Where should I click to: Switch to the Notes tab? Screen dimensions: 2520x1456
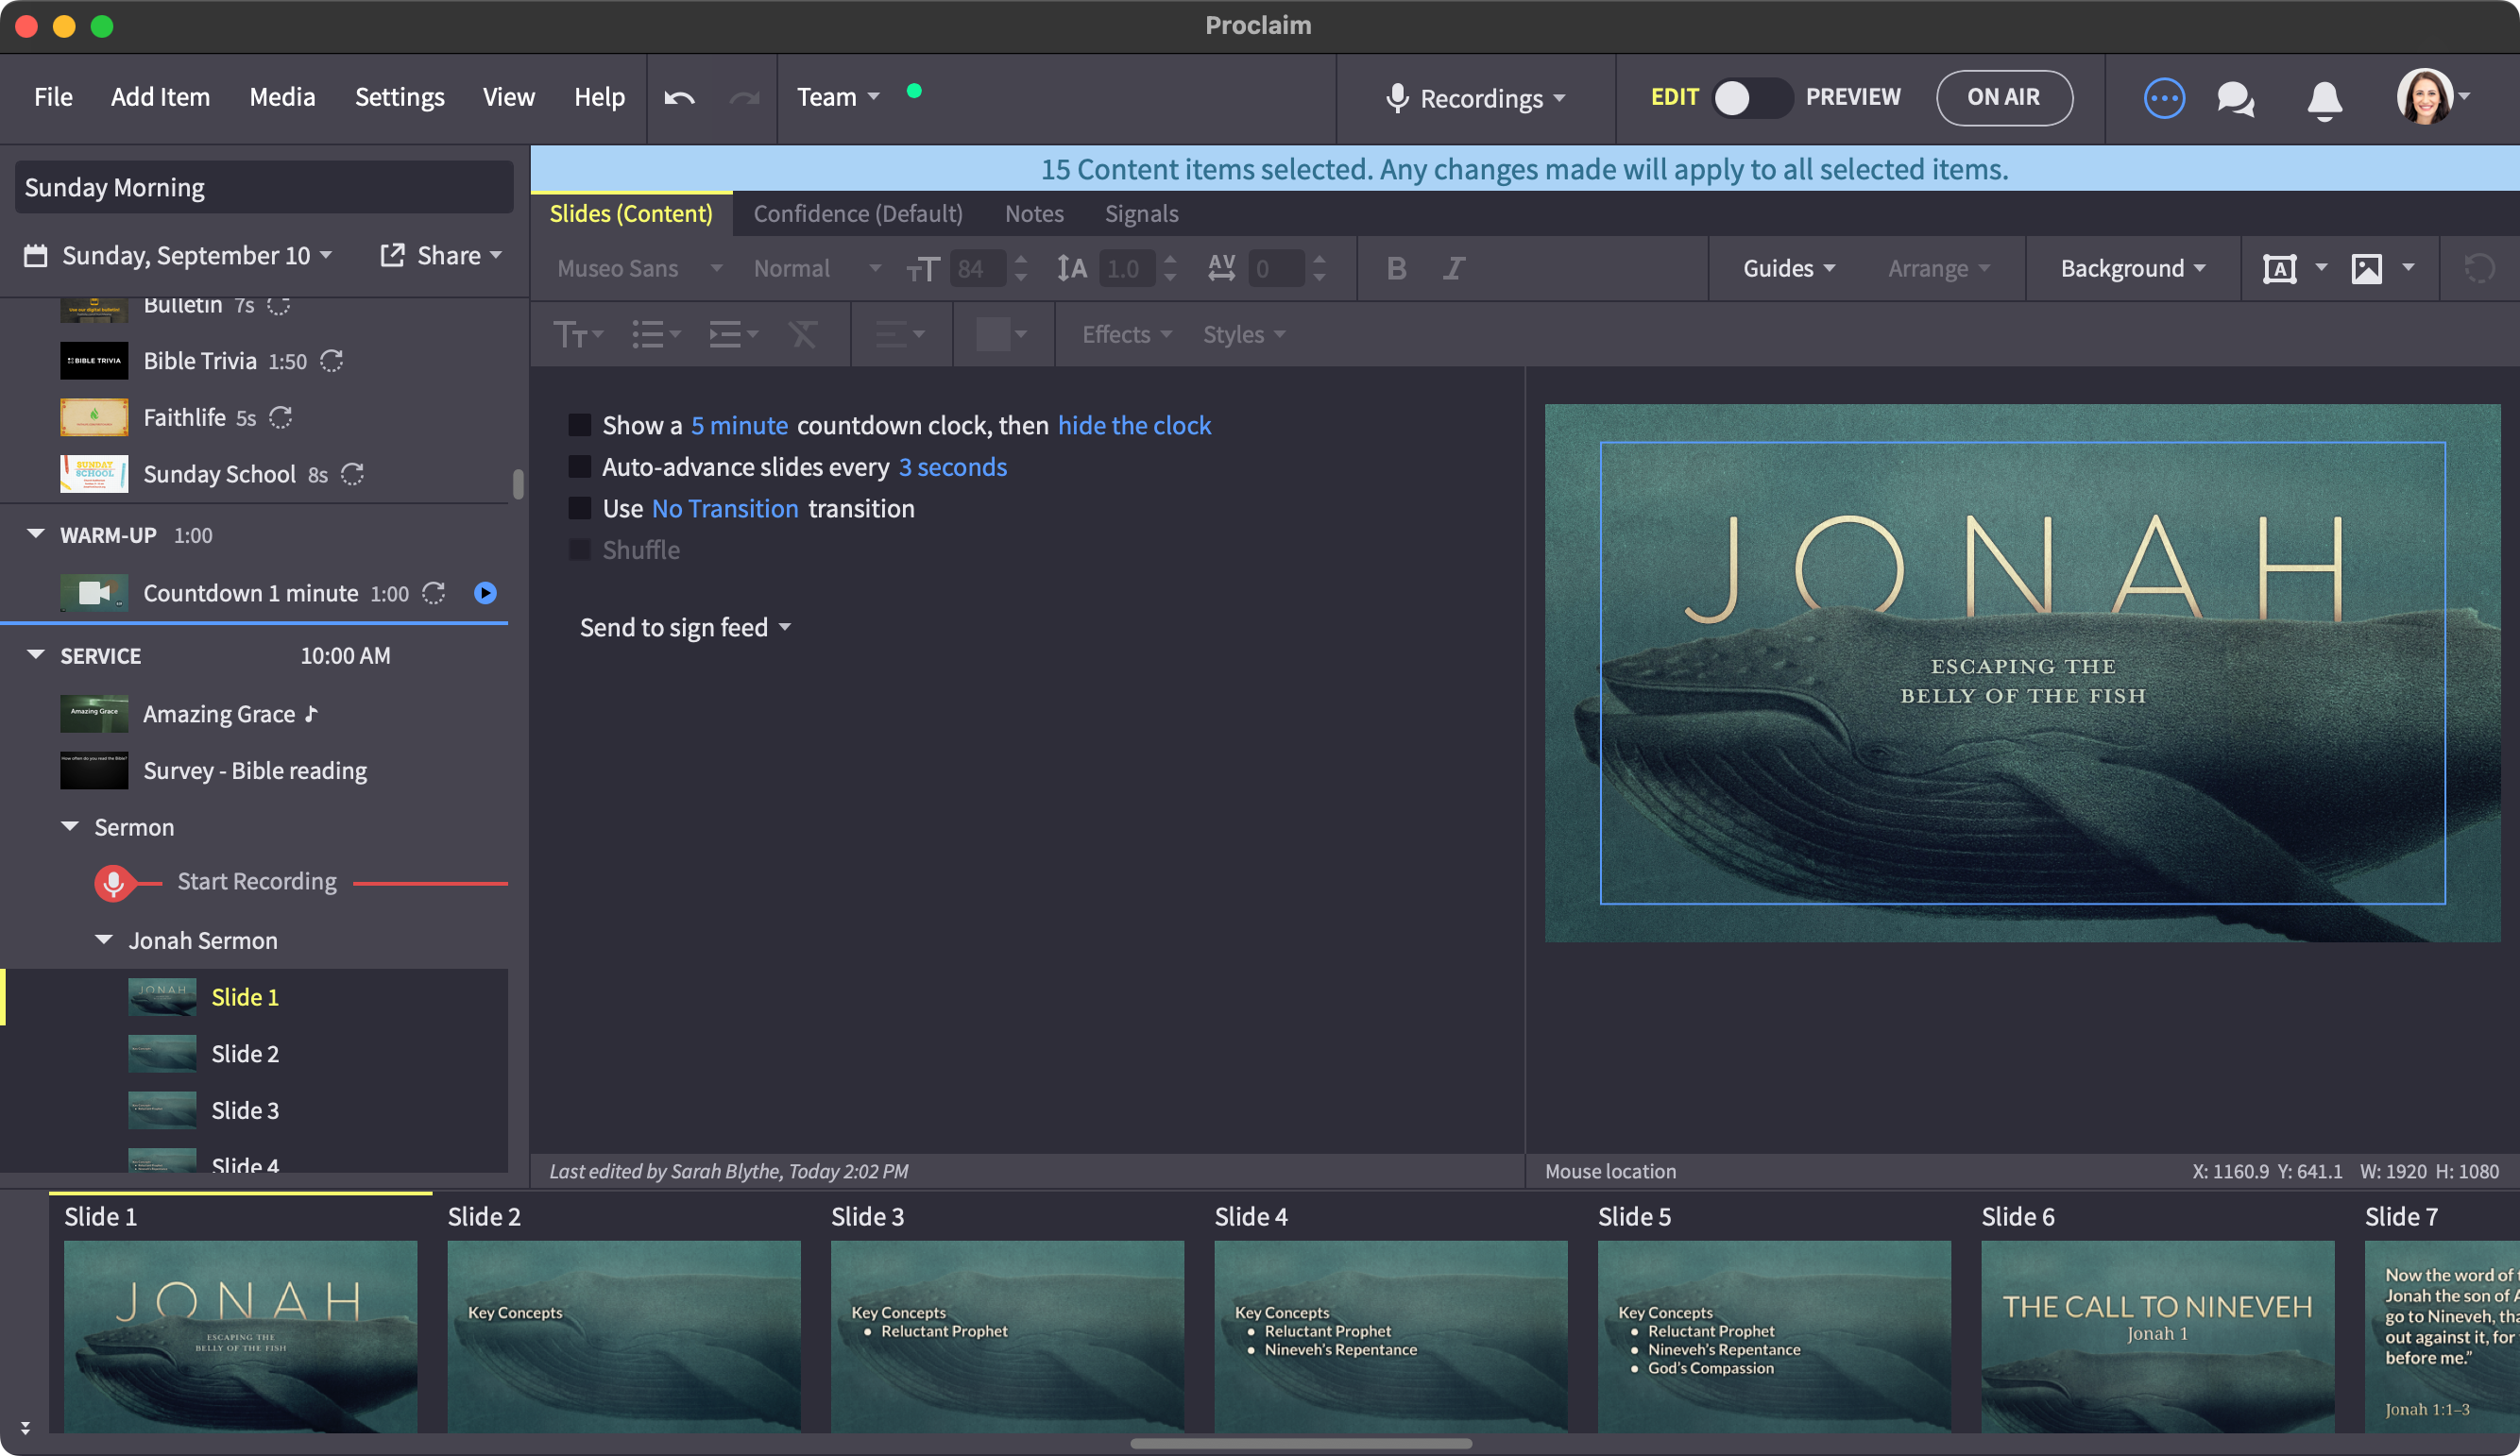1033,213
